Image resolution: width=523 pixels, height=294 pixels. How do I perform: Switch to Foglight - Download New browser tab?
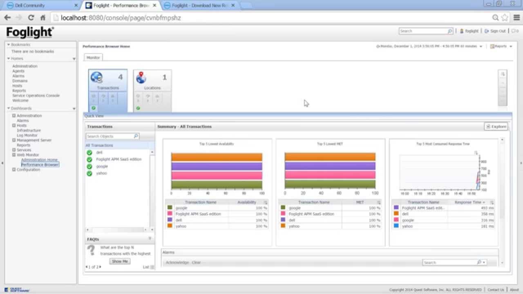point(199,5)
